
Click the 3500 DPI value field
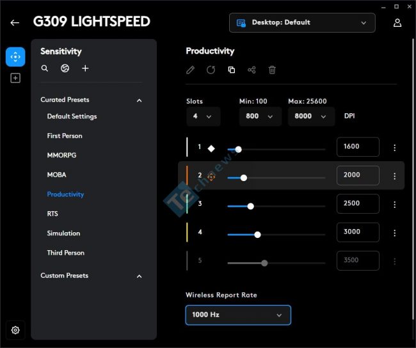click(358, 260)
